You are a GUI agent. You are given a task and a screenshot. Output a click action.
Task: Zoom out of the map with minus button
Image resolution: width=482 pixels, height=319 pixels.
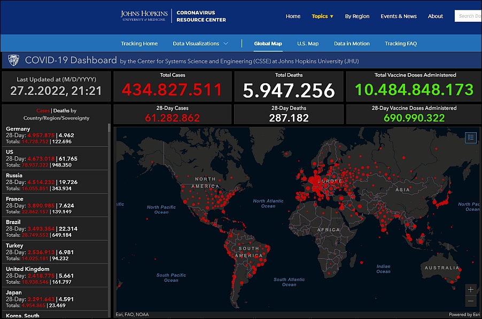(x=471, y=301)
